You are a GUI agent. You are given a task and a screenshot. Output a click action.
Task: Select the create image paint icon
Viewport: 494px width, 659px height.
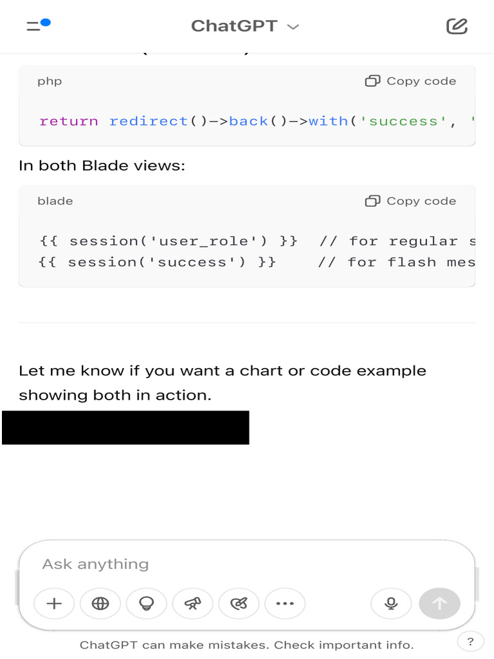pyautogui.click(x=239, y=603)
